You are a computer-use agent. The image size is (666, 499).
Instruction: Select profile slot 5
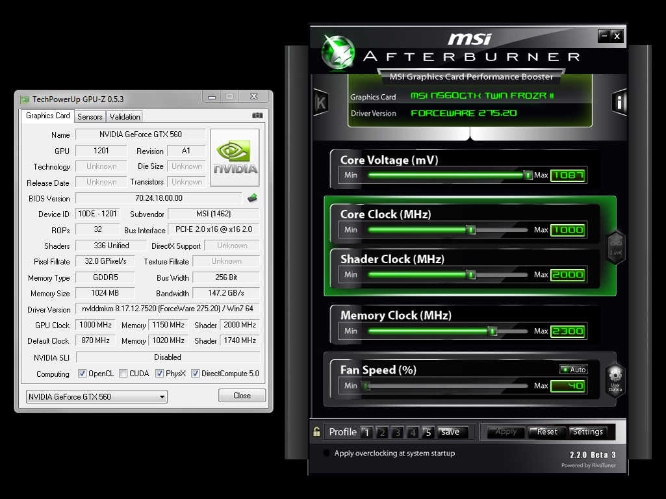[428, 432]
